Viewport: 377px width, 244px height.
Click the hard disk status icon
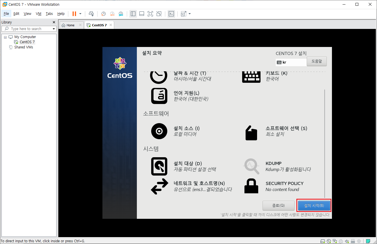[323, 241]
